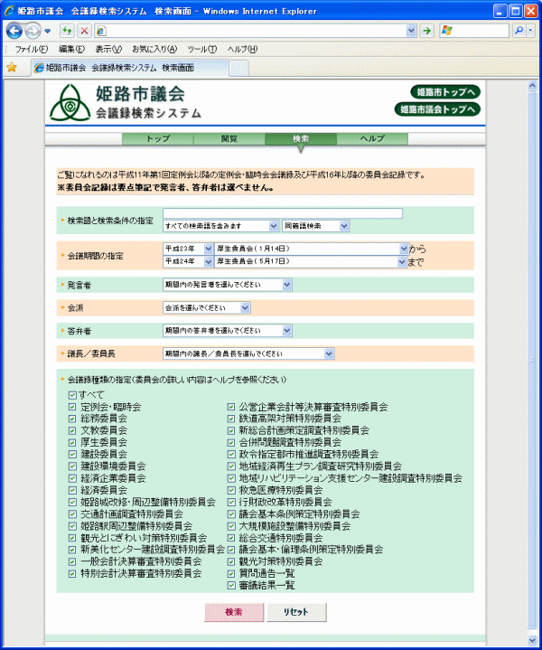Viewport: 542px width, 650px height.
Task: Click the scrollbar down arrow
Action: [532, 640]
